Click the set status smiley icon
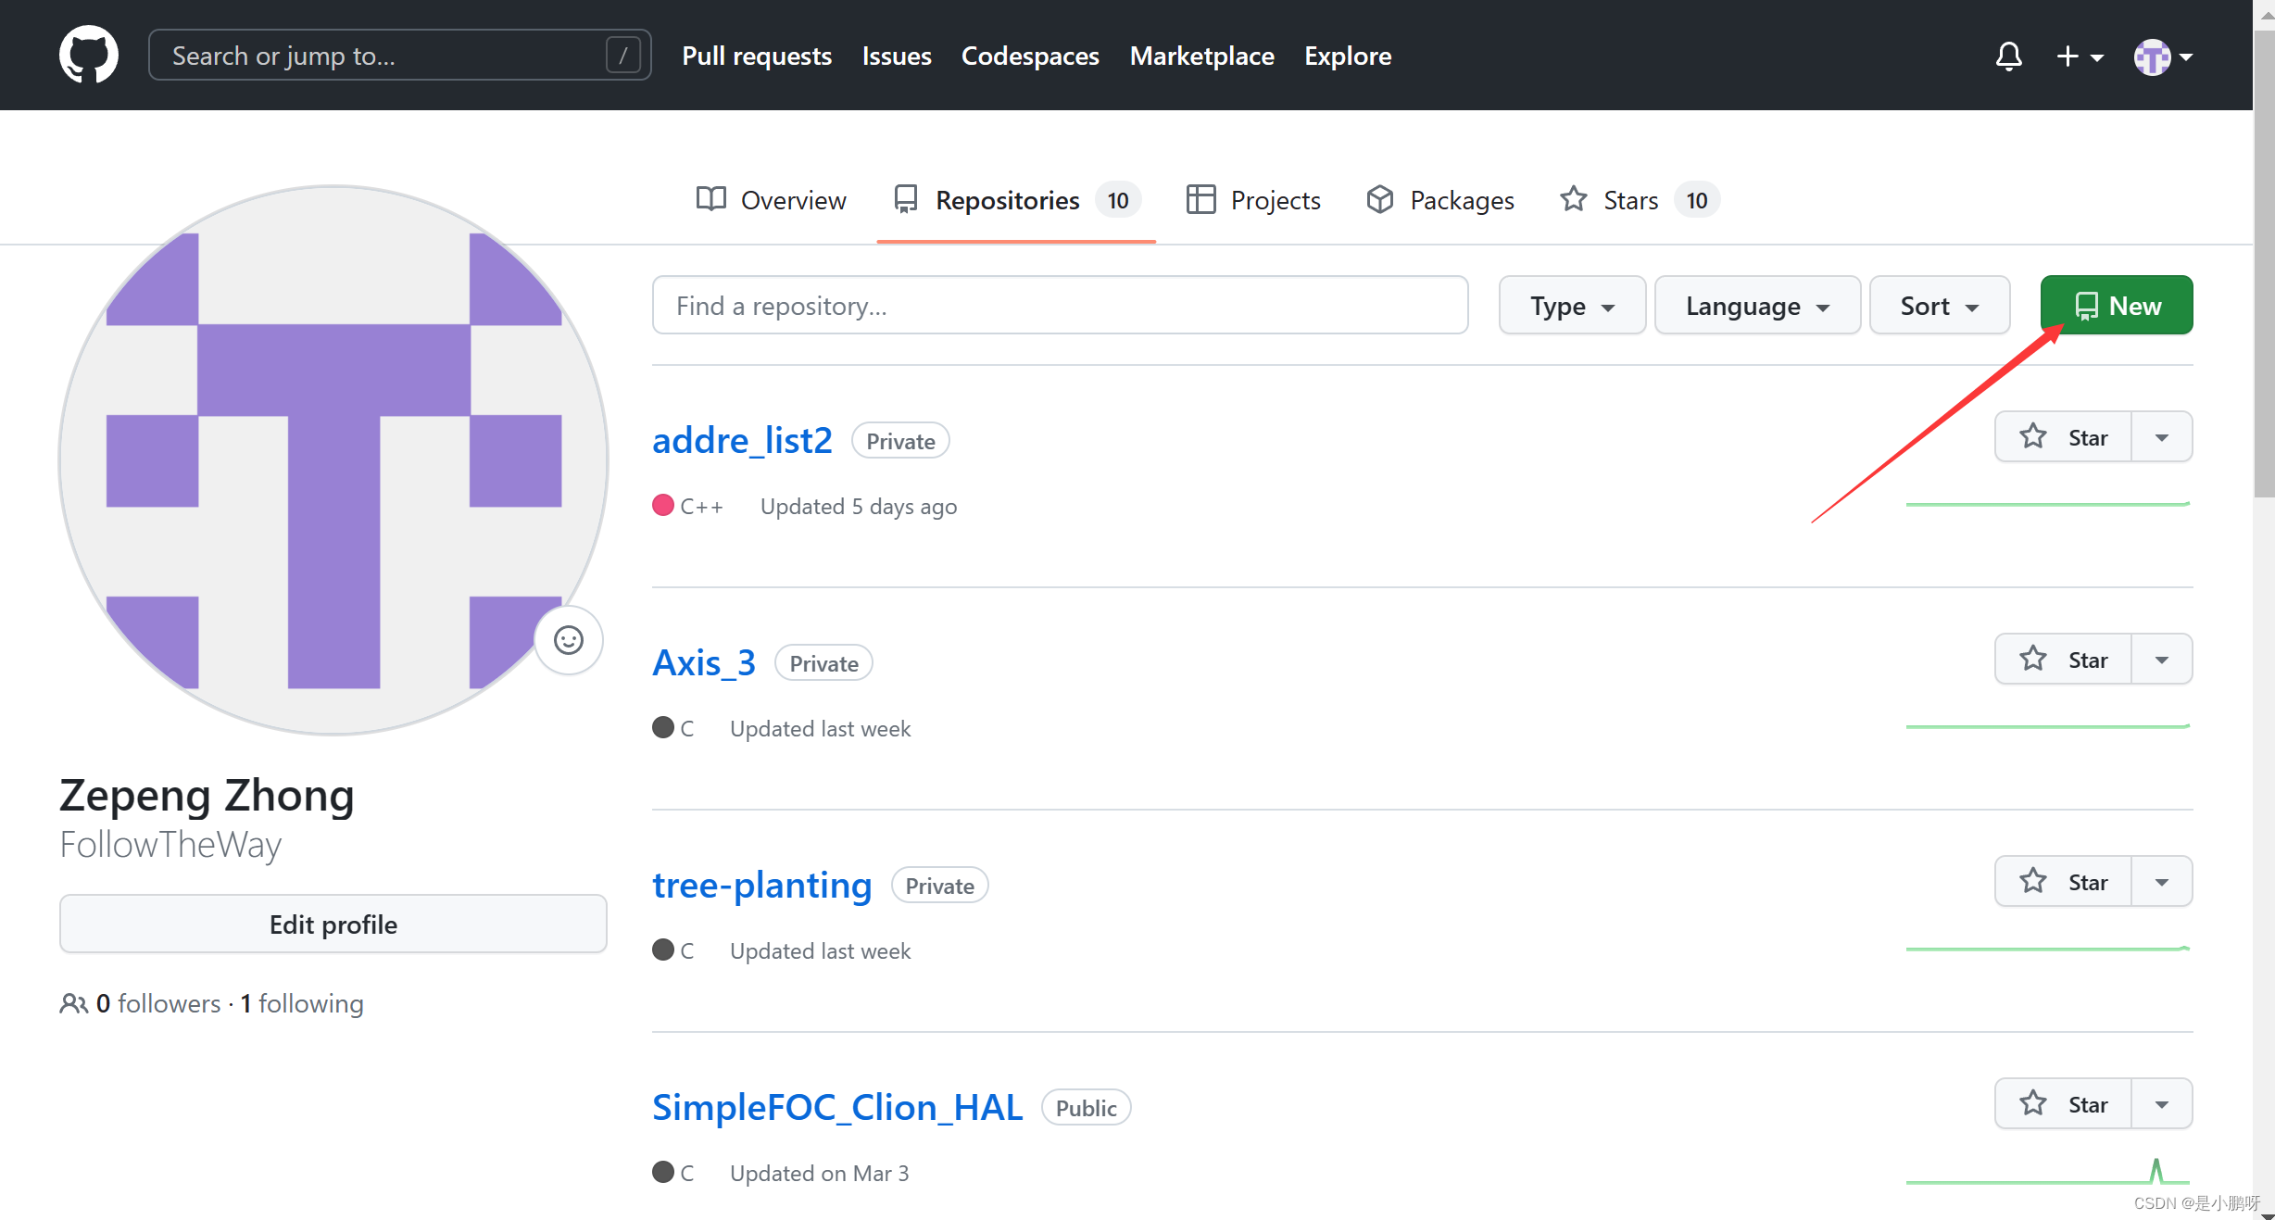Image resolution: width=2275 pixels, height=1220 pixels. click(568, 640)
